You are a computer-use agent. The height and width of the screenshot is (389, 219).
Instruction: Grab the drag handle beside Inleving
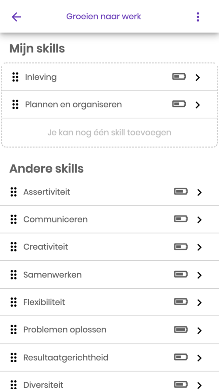15,77
